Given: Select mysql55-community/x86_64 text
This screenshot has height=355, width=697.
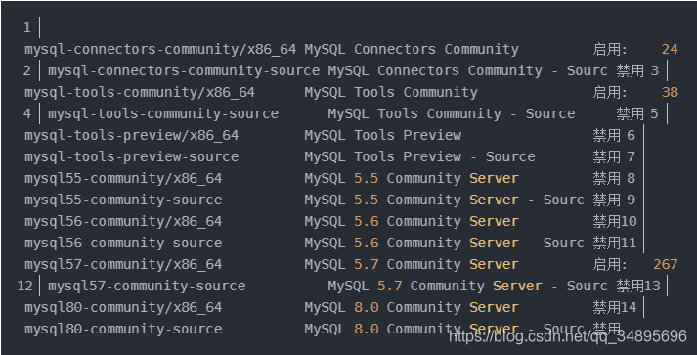Looking at the screenshot, I should point(123,178).
